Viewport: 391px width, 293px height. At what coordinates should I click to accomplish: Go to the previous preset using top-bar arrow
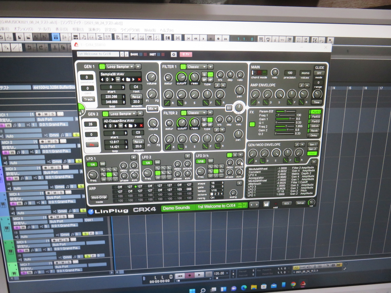[x=122, y=54]
